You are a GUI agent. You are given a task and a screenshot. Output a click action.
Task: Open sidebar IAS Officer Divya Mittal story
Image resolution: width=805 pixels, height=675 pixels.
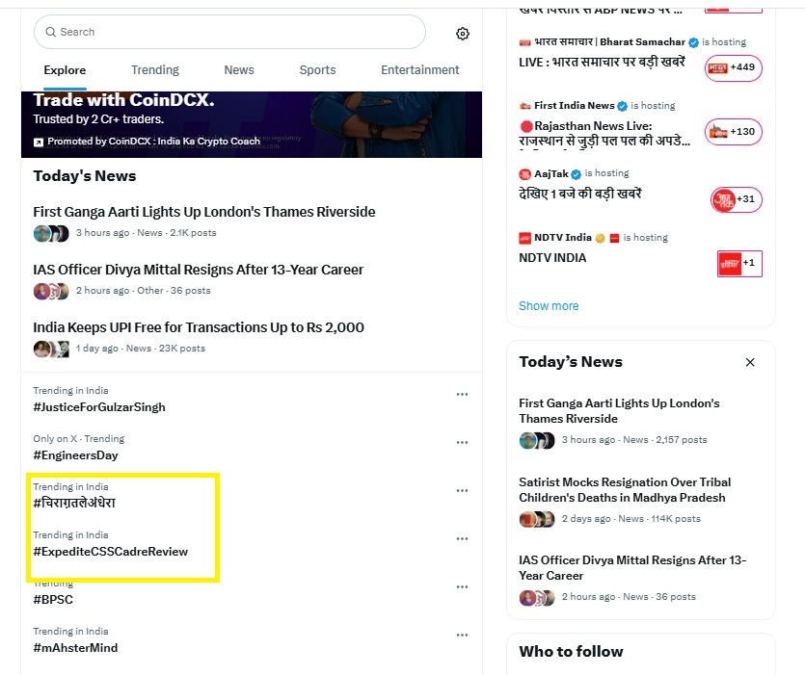tap(632, 568)
